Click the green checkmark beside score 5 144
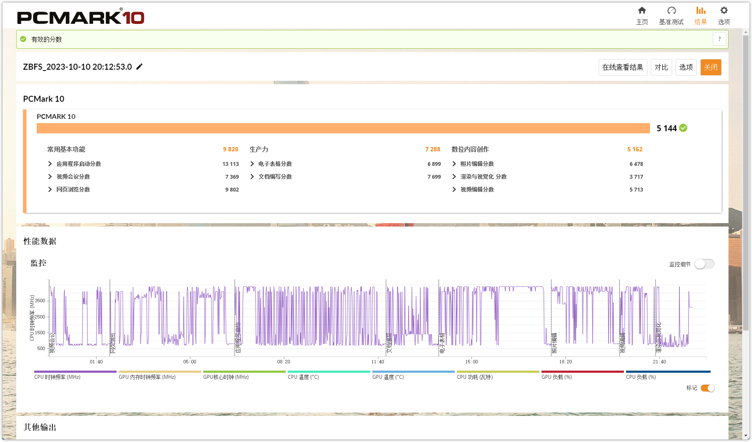The height and width of the screenshot is (442, 752). tap(683, 128)
